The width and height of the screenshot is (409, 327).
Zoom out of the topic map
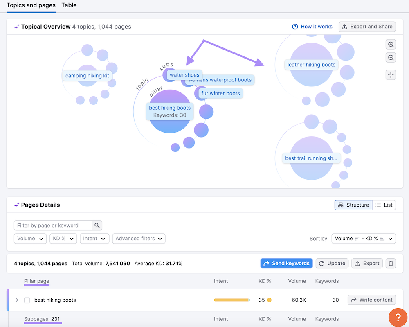coord(390,57)
